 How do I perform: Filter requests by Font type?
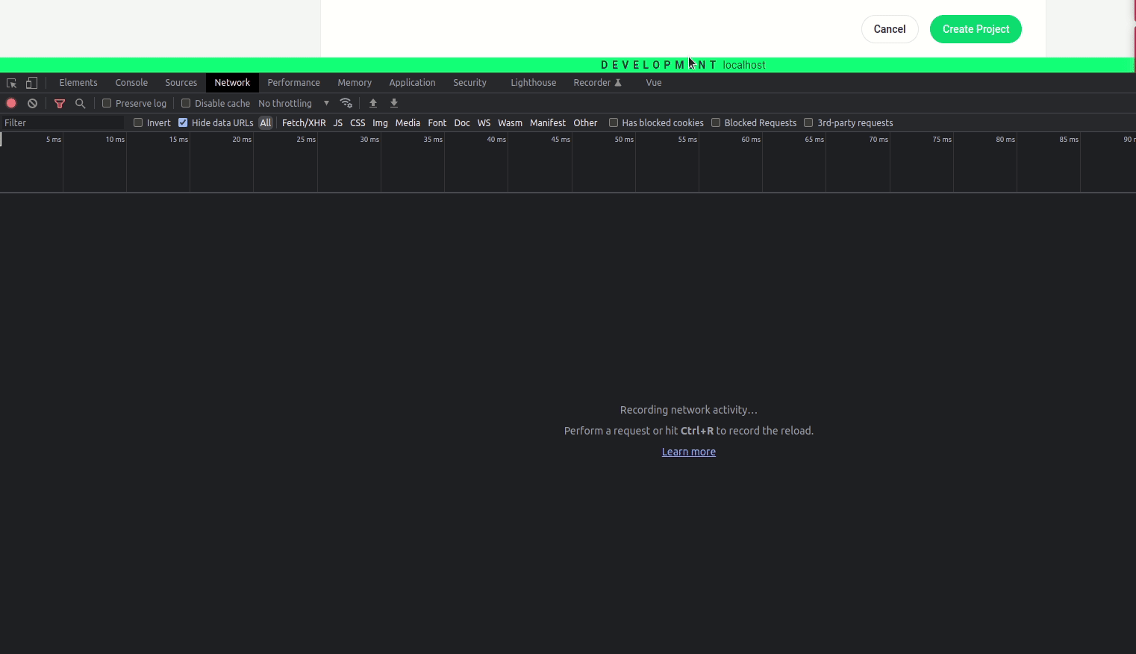pos(437,122)
